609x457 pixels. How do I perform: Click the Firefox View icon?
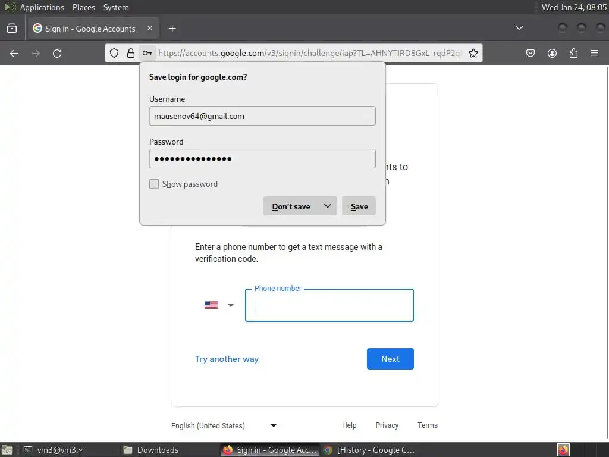click(x=12, y=29)
